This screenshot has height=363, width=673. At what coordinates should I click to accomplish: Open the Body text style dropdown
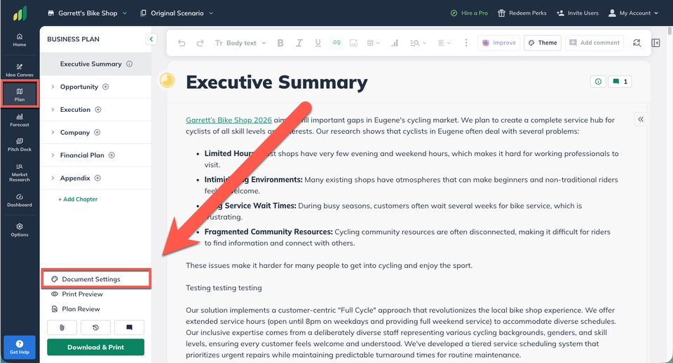[240, 43]
